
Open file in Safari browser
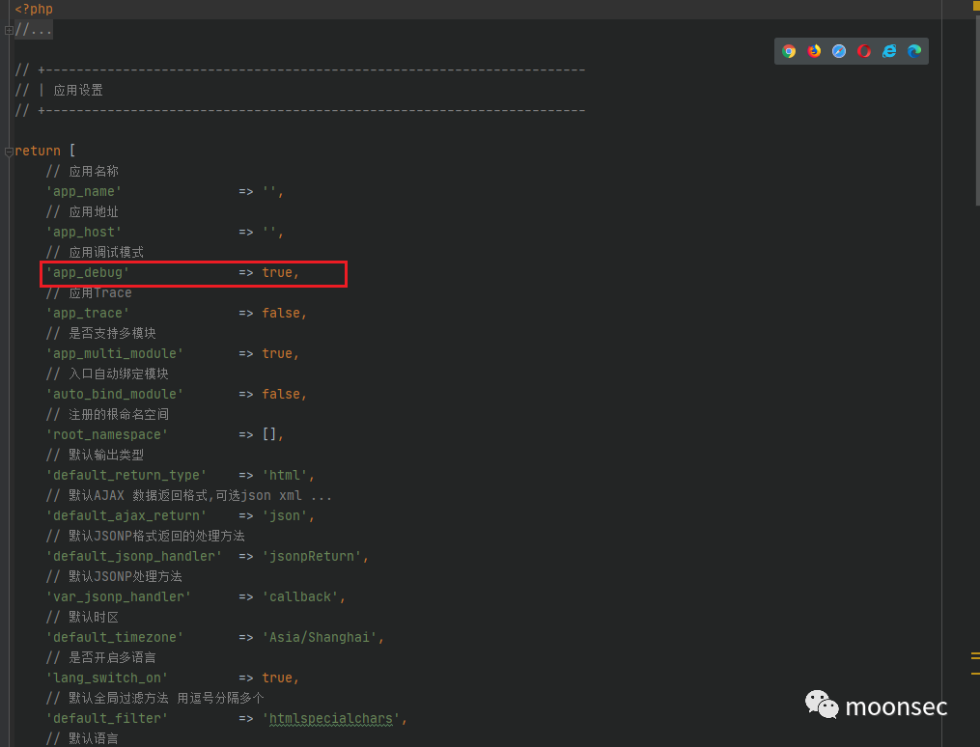[839, 51]
